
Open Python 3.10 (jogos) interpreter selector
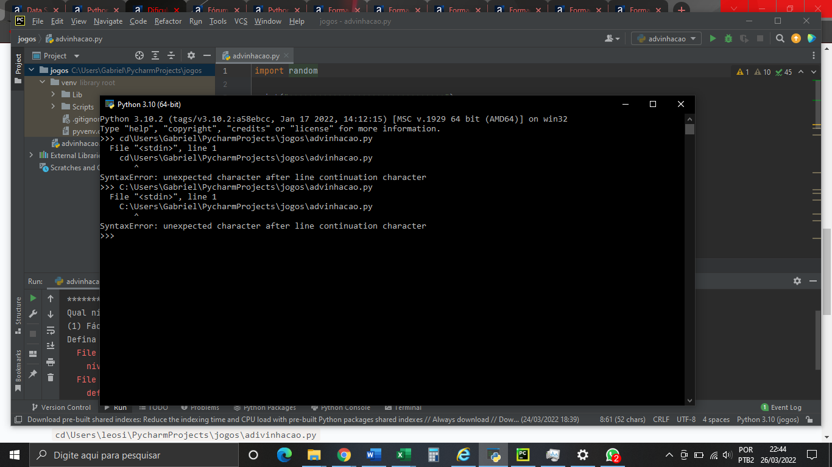(767, 420)
